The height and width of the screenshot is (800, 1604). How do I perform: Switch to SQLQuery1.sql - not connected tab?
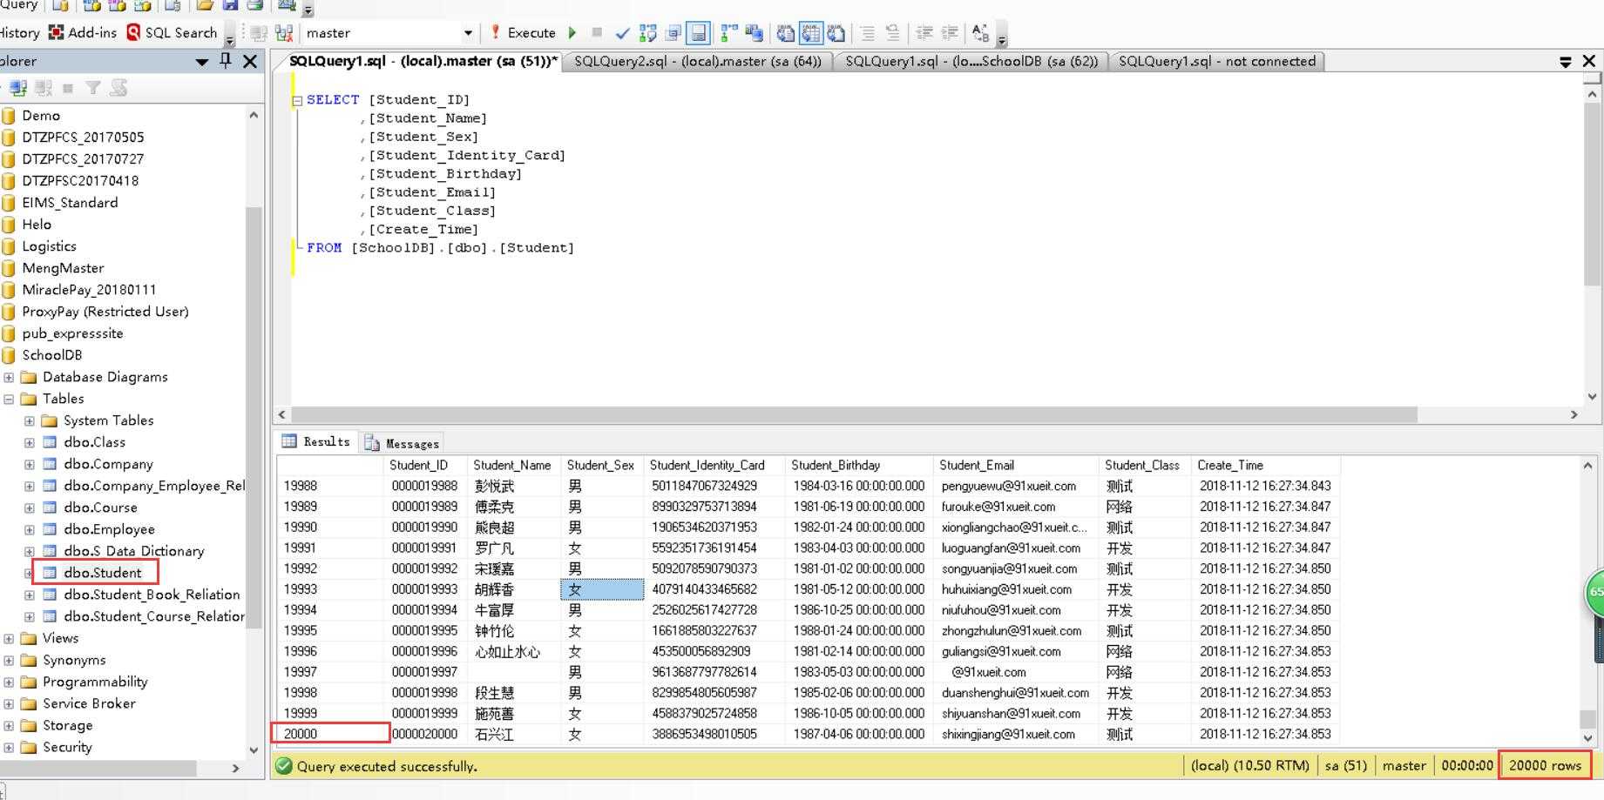(1216, 61)
